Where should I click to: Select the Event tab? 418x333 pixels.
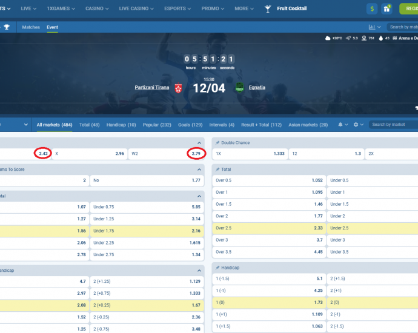pyautogui.click(x=52, y=27)
